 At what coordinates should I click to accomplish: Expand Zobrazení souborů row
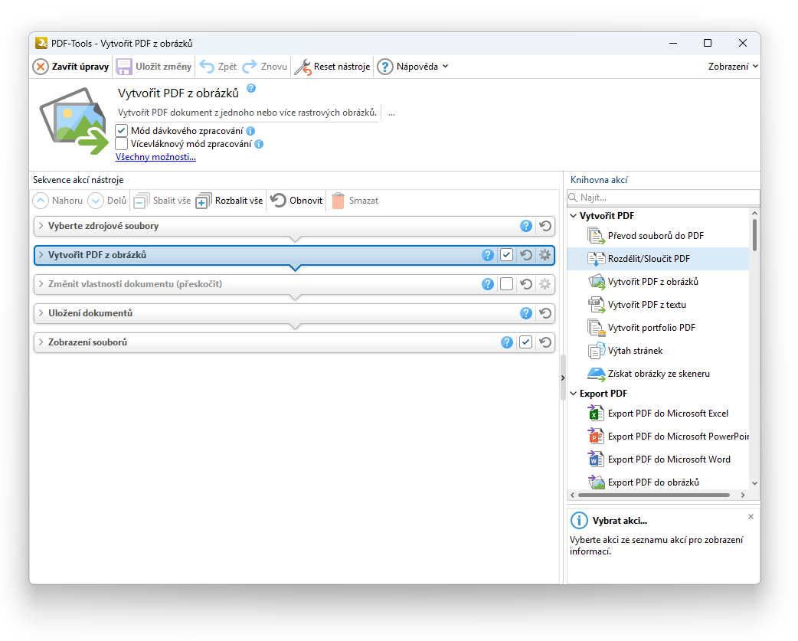[x=41, y=342]
